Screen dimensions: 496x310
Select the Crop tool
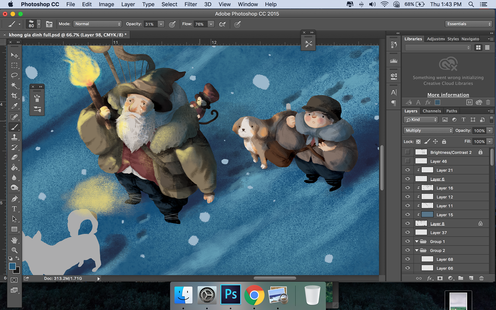(x=14, y=96)
